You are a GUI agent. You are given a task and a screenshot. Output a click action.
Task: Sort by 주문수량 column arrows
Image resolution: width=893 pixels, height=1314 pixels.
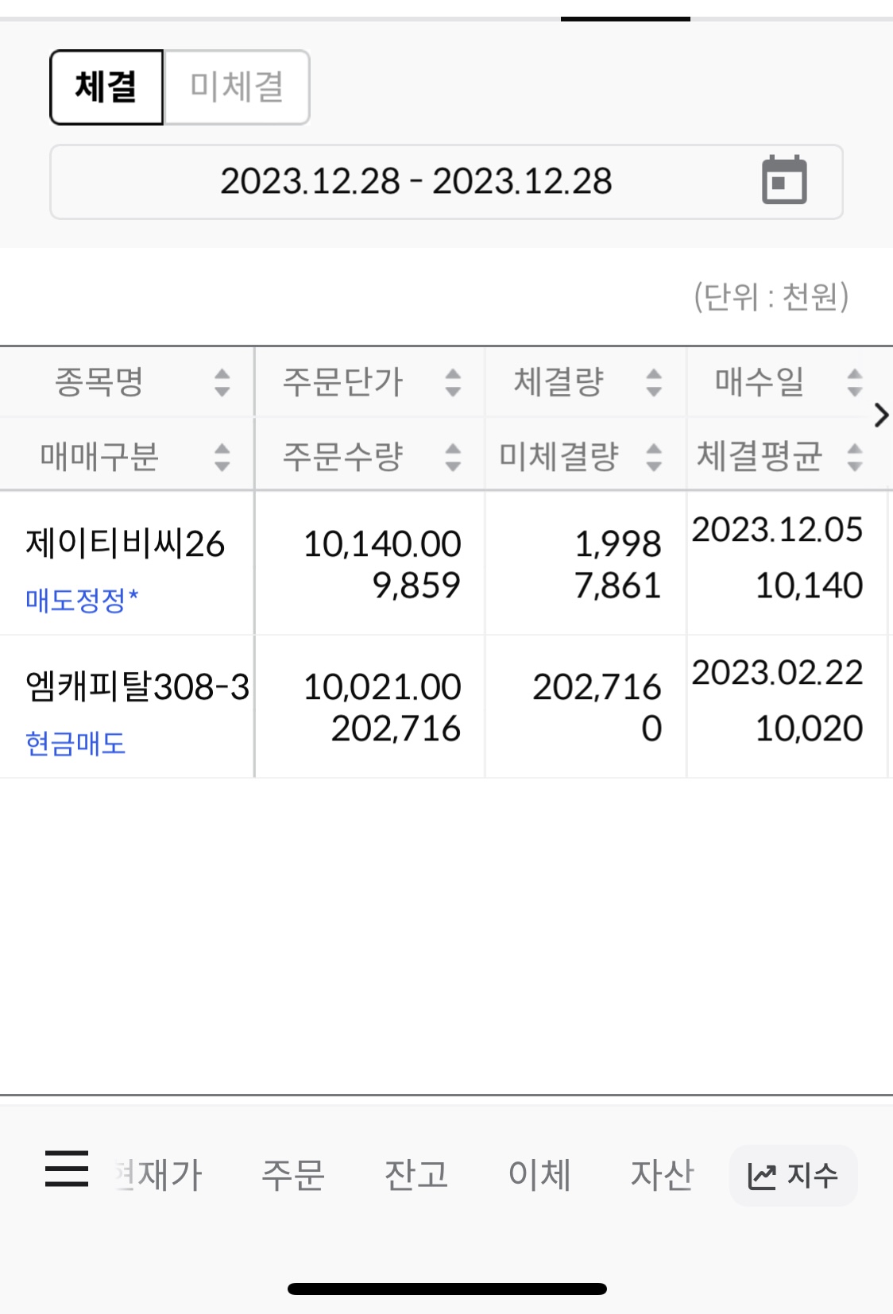[x=453, y=457]
